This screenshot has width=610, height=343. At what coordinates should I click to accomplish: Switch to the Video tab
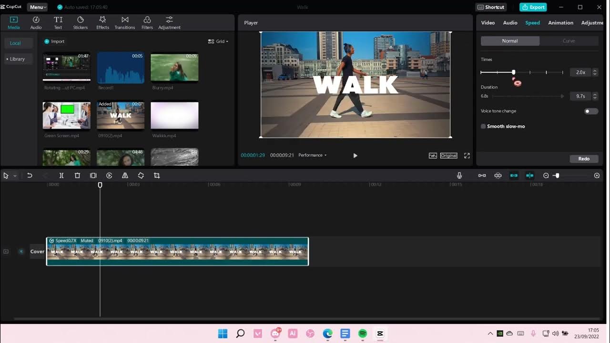tap(488, 23)
